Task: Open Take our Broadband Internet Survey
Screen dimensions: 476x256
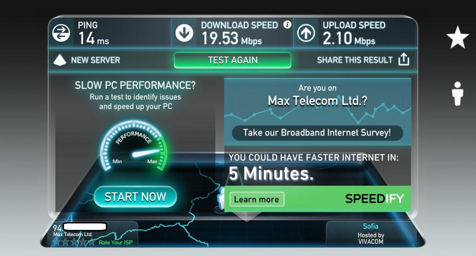Action: click(317, 133)
